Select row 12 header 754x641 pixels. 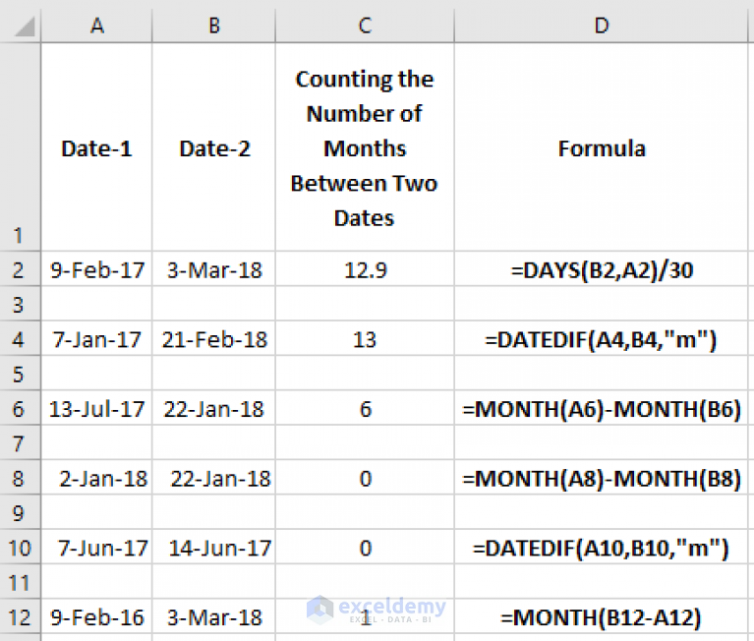[20, 617]
